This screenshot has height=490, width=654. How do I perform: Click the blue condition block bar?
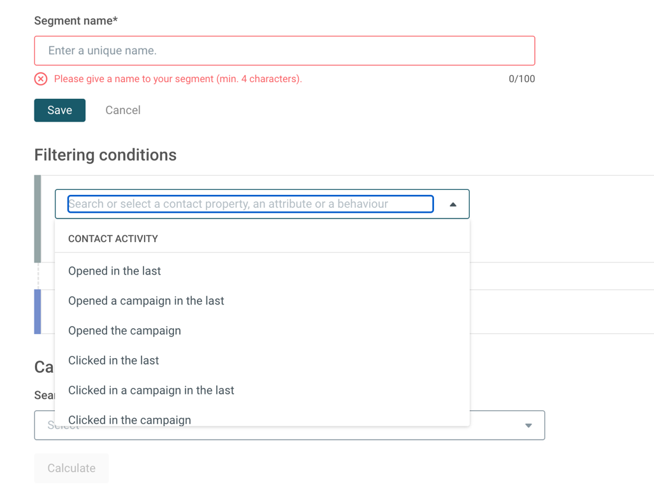[x=38, y=312]
